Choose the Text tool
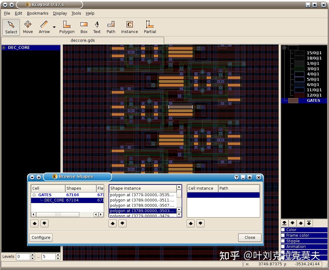Viewport: 329px width, 270px height. [x=97, y=27]
